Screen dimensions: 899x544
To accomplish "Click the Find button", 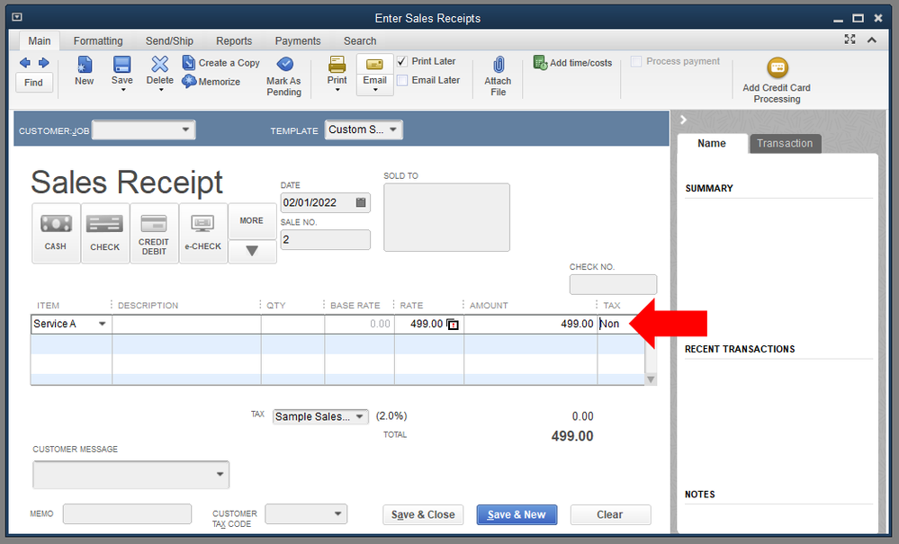I will (34, 83).
